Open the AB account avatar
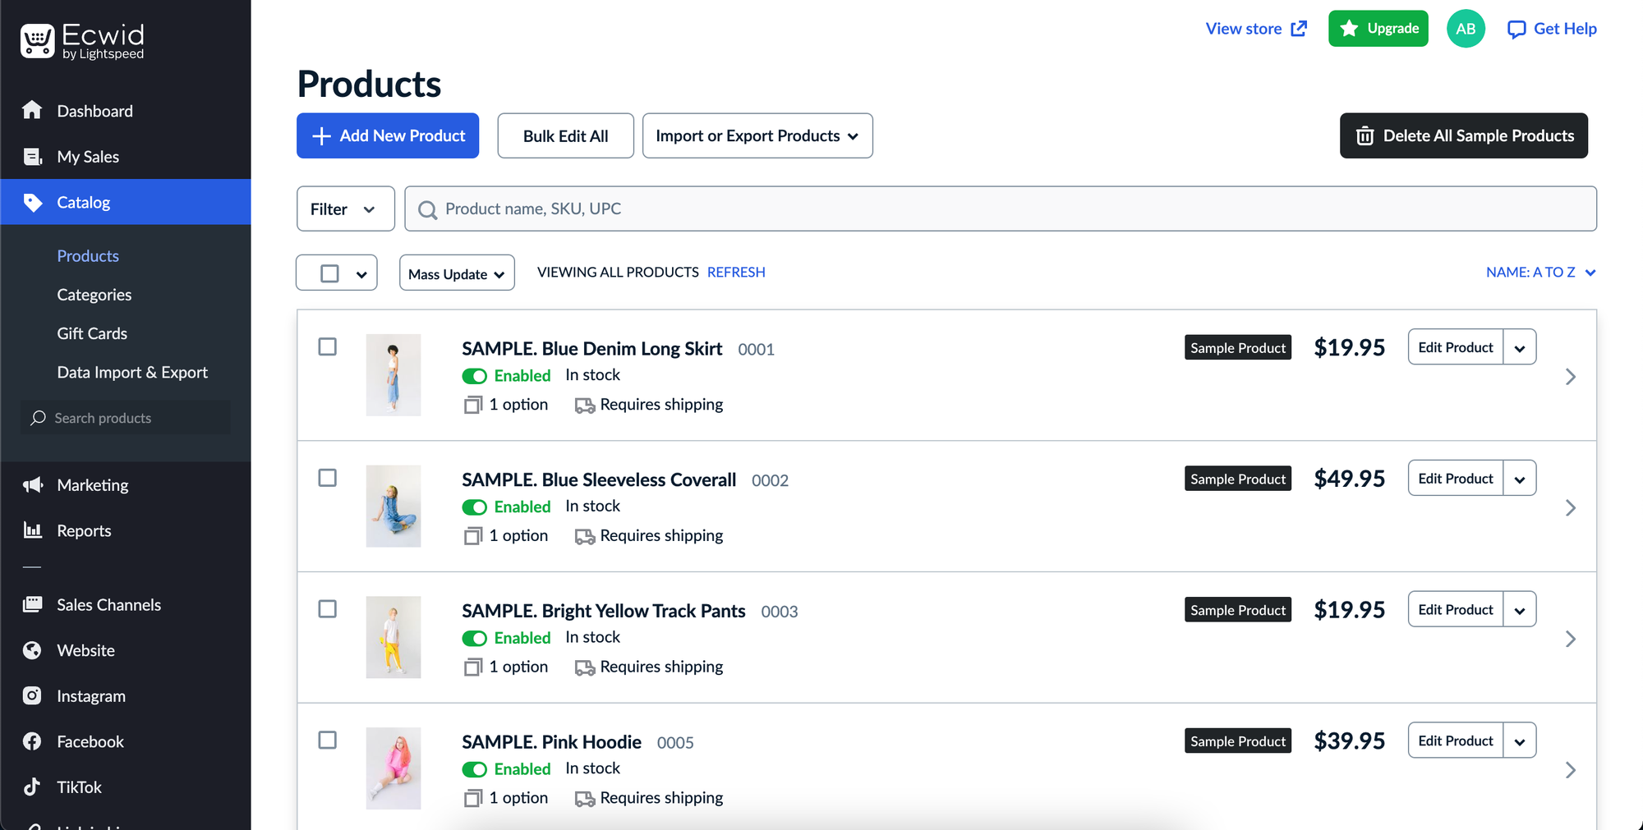The image size is (1643, 830). click(1466, 29)
